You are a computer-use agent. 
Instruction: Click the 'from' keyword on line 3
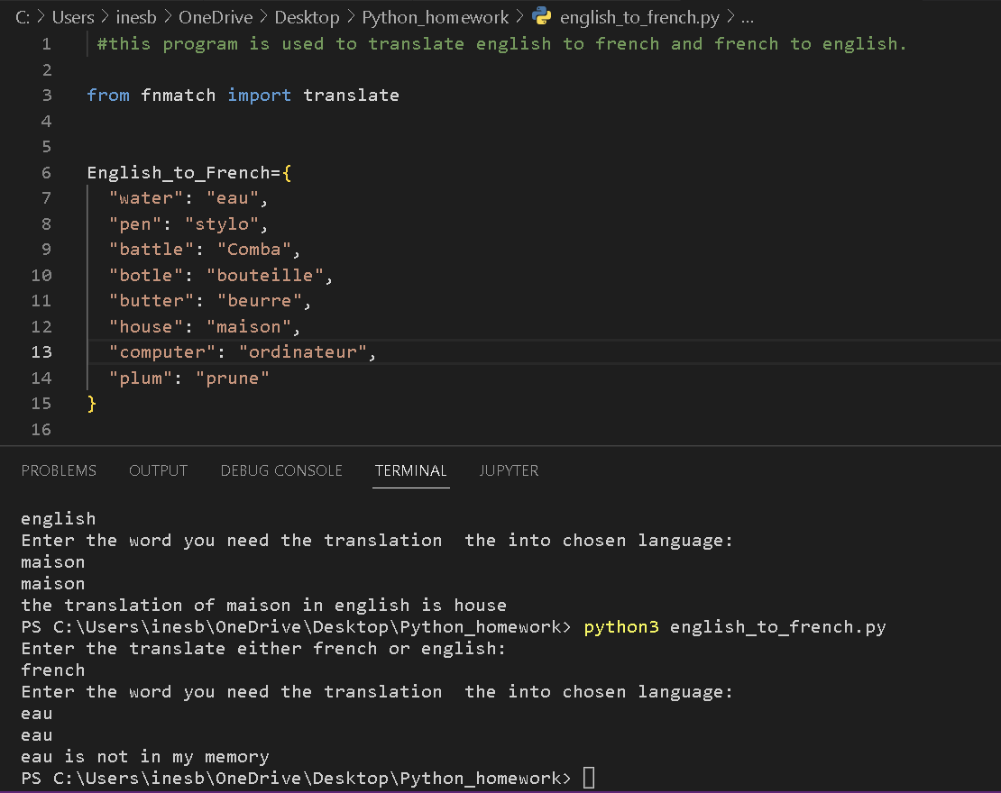[108, 95]
